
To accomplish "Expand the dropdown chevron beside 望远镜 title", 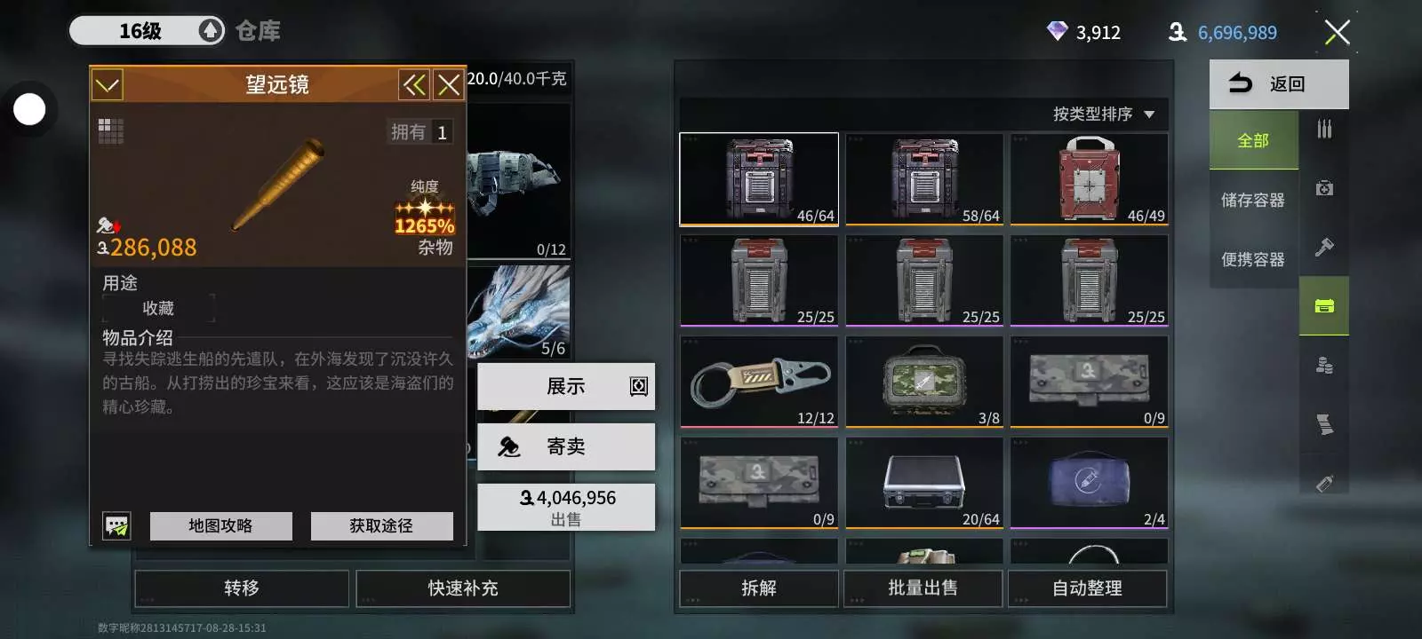I will (x=108, y=85).
